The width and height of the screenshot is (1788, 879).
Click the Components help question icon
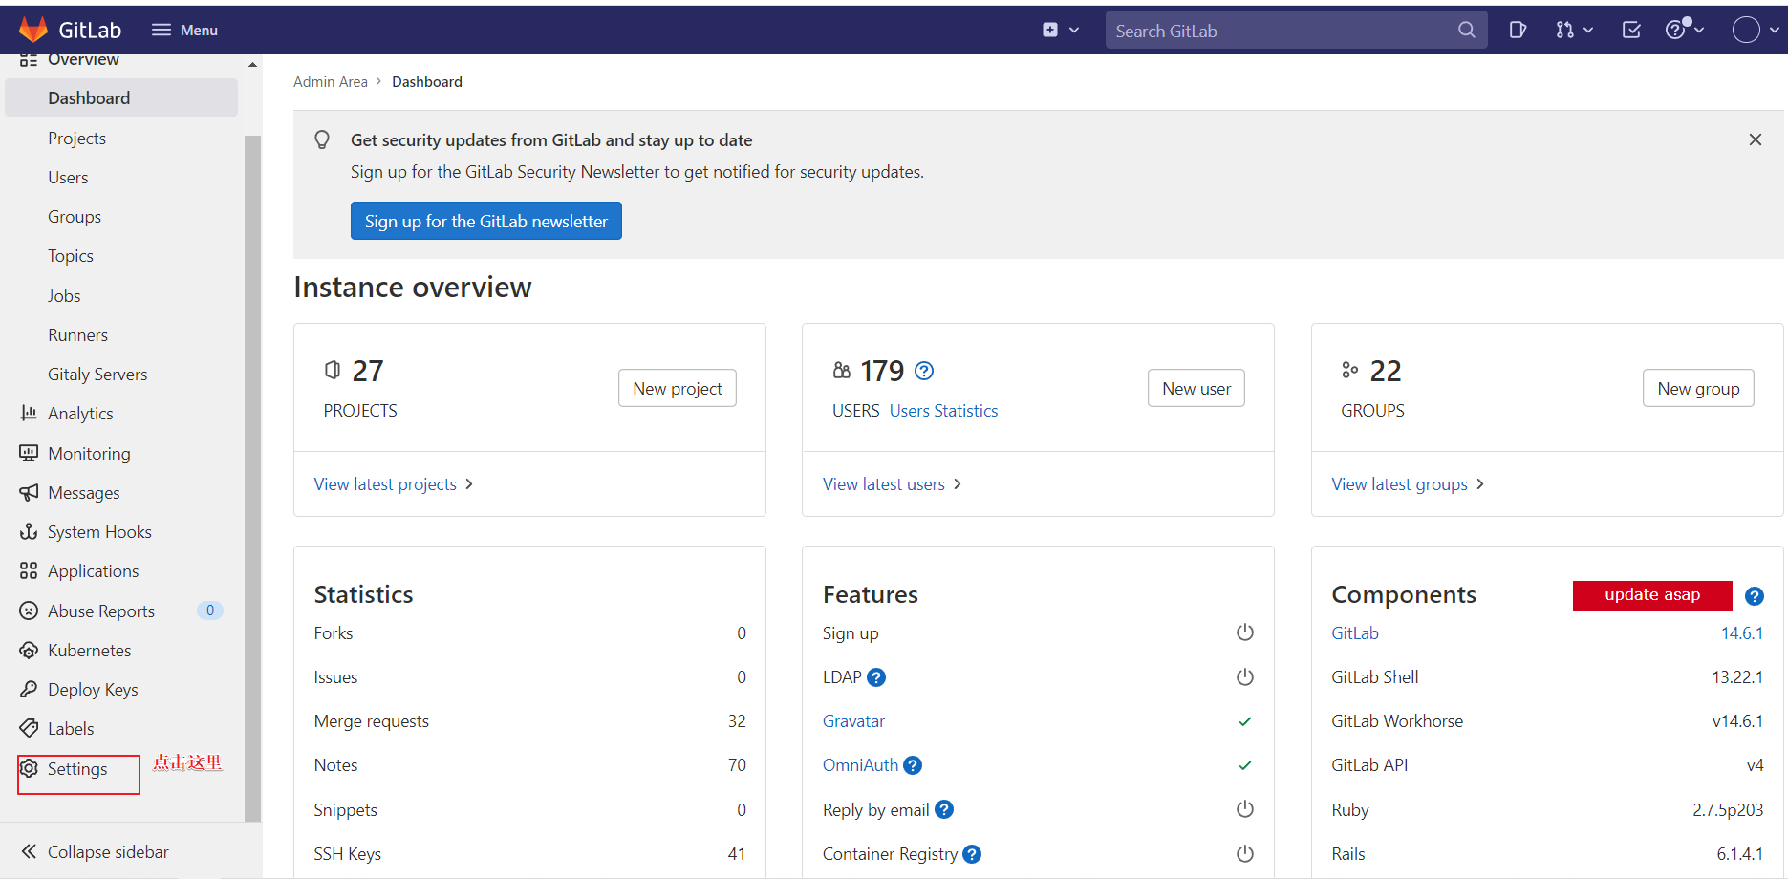(1754, 595)
